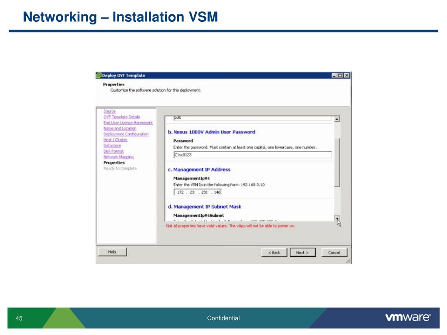Click the Confidential footer text

(x=223, y=318)
